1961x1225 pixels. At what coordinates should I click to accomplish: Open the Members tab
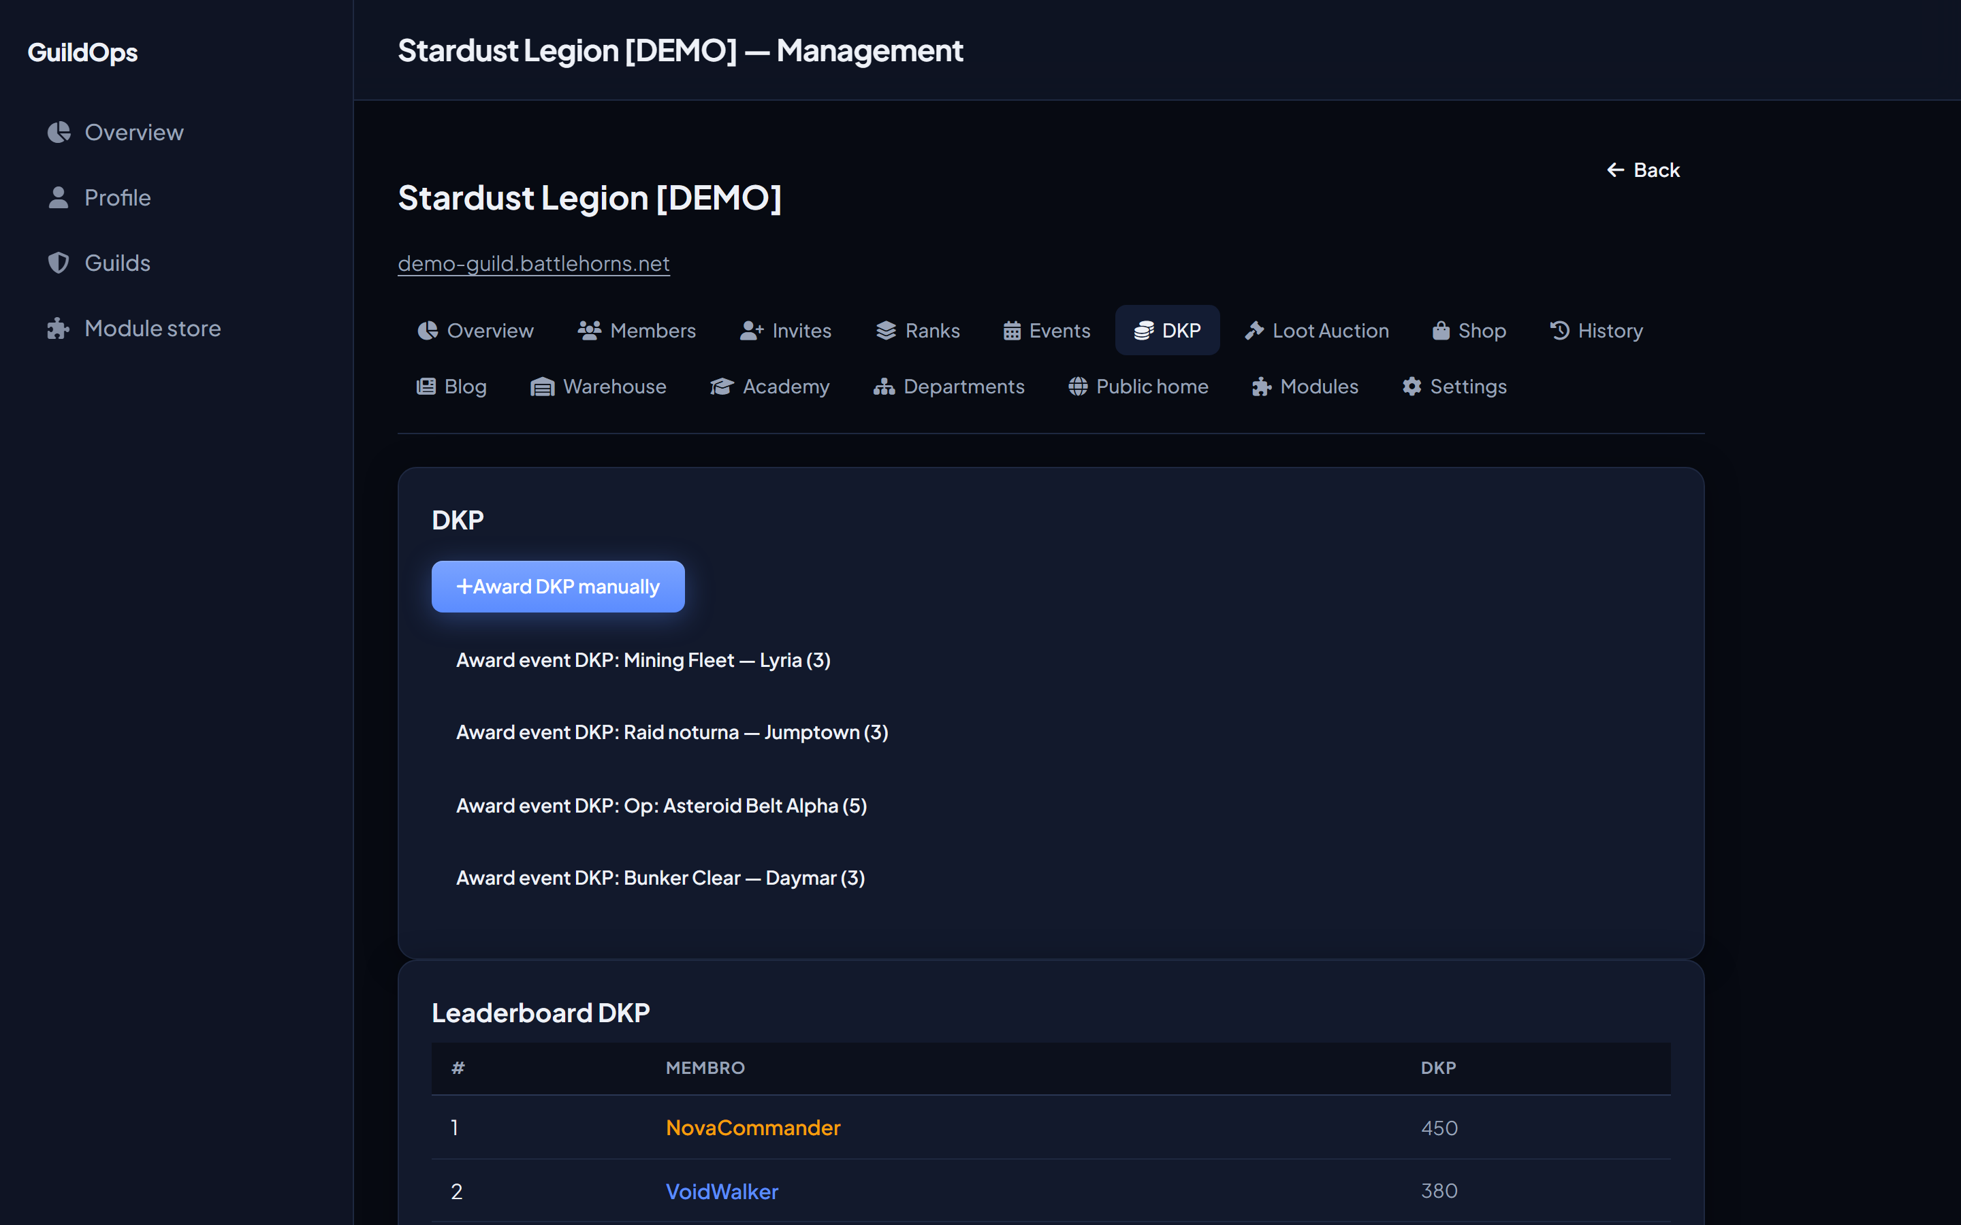tap(636, 331)
